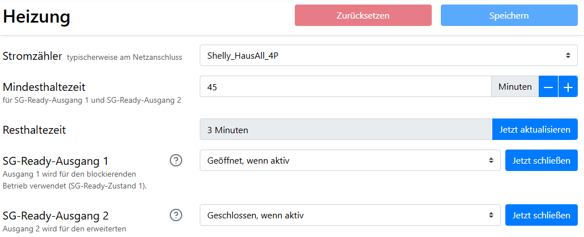The width and height of the screenshot is (584, 237).
Task: Refresh Resthaltezeit via Jetzt aktualisieren
Action: click(x=535, y=129)
